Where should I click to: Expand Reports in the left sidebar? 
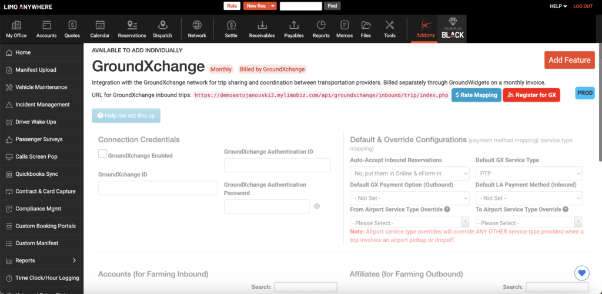tap(74, 260)
